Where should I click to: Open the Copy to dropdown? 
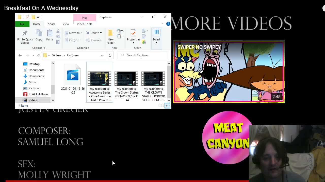[73, 40]
